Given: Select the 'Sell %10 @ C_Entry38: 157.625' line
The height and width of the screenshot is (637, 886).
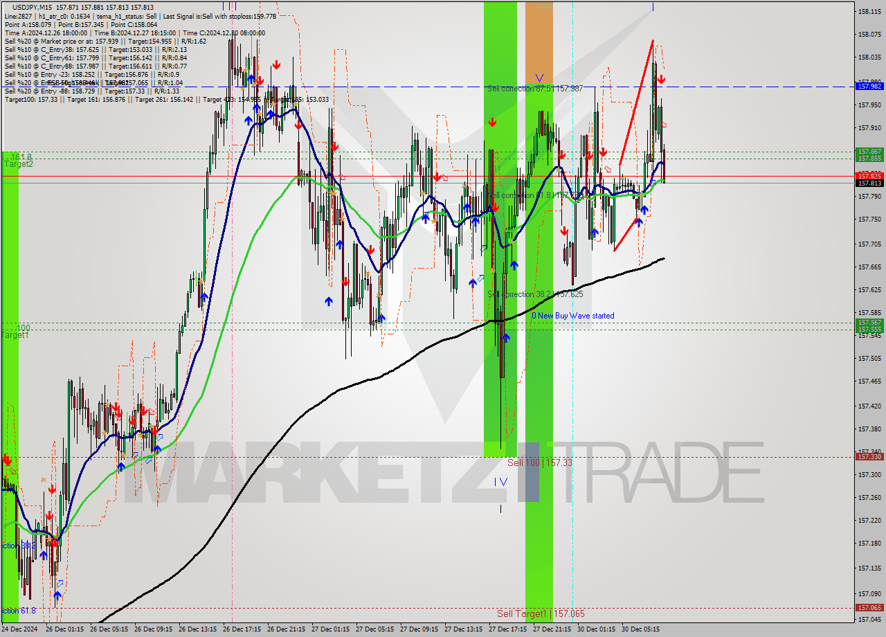Looking at the screenshot, I should click(96, 49).
